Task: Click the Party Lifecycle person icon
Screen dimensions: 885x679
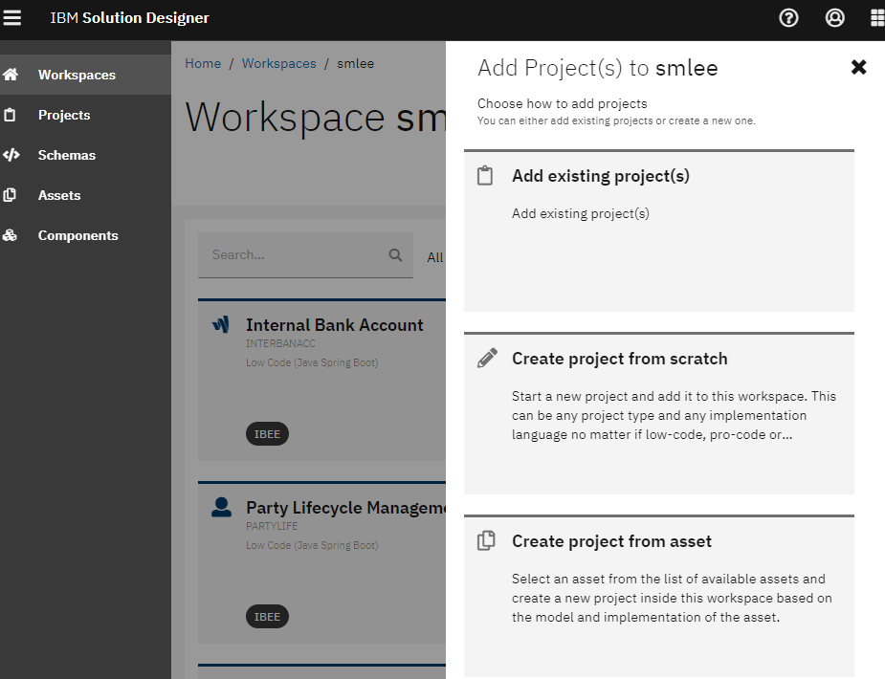Action: (221, 507)
